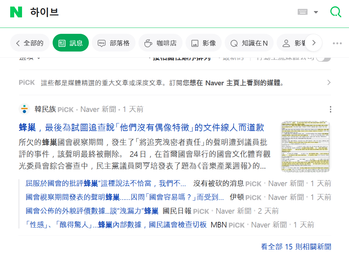Switch to the 部落格 tab
349x258 pixels.
coord(114,43)
